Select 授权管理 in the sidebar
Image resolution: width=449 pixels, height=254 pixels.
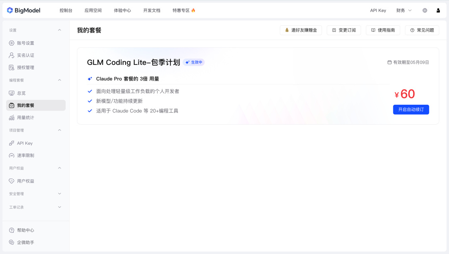coord(36,68)
